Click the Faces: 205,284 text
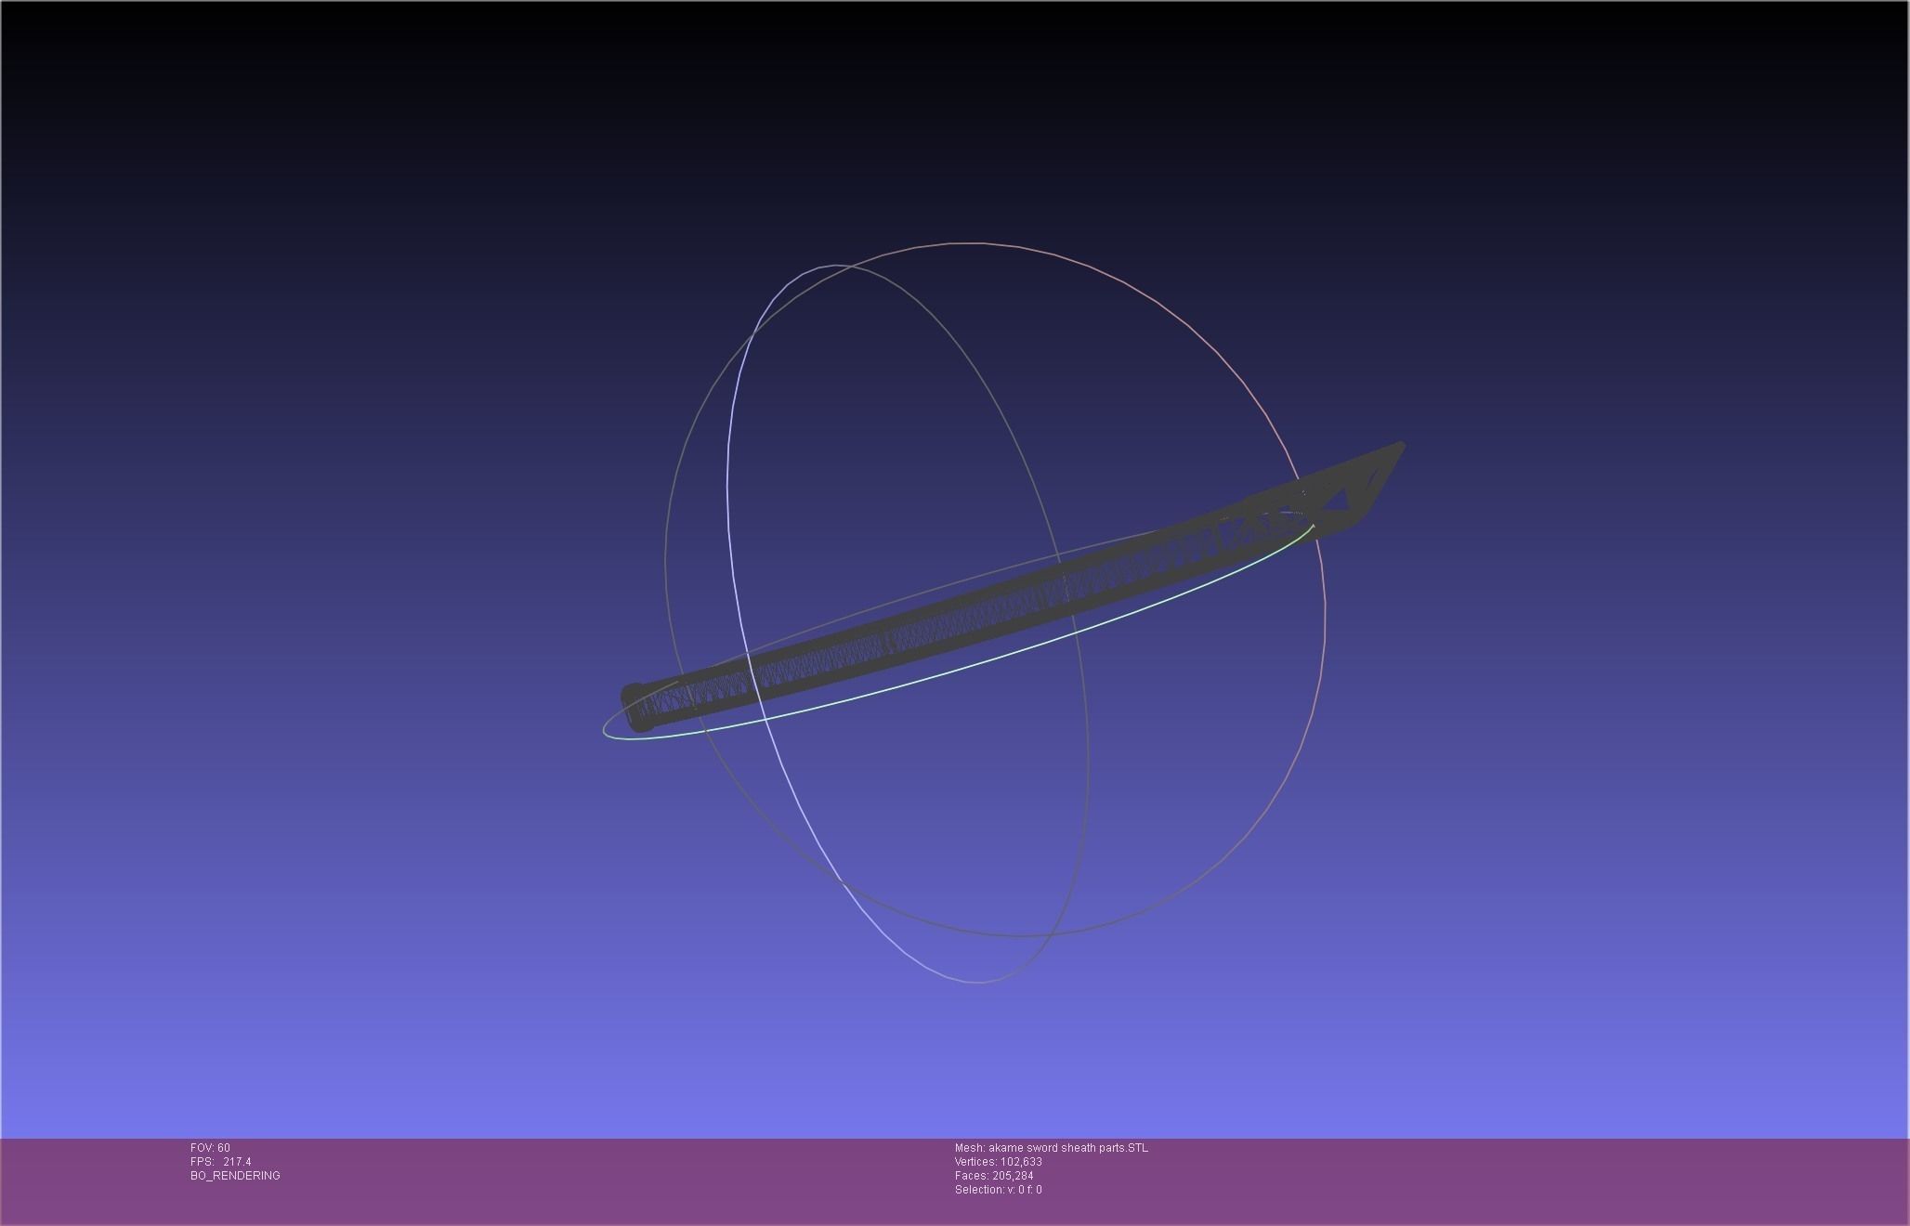This screenshot has width=1910, height=1226. tap(994, 1176)
